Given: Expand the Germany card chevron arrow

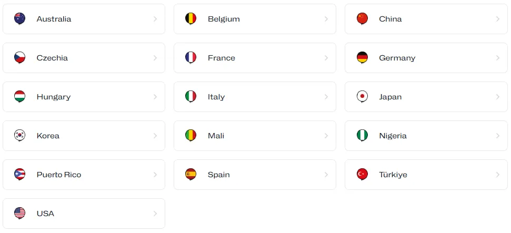Looking at the screenshot, I should click(x=497, y=58).
